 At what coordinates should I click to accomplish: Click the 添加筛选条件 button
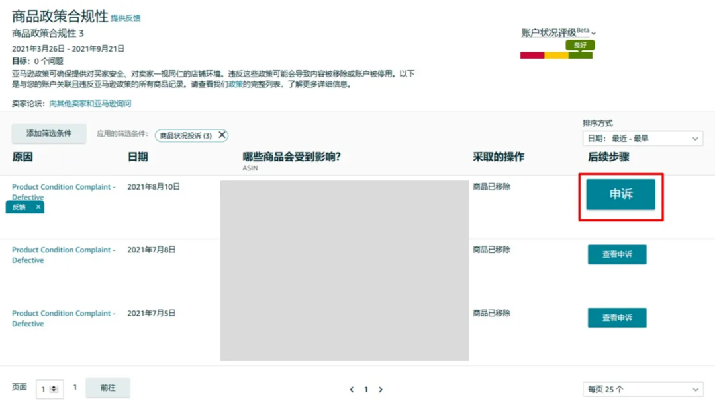point(49,133)
